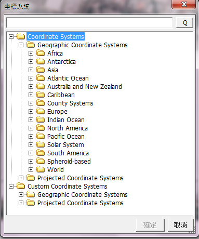Viewport: 199px width, 239px height.
Task: Select the Atlantic Ocean tree item
Action: point(68,78)
